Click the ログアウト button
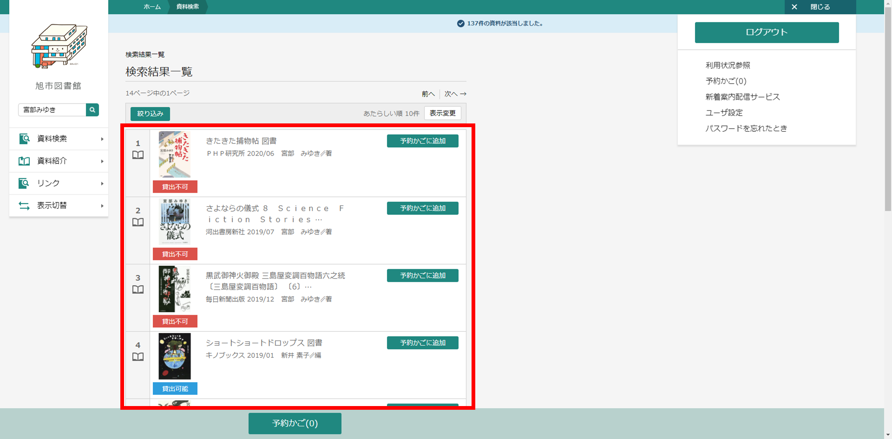The height and width of the screenshot is (439, 892). [767, 32]
